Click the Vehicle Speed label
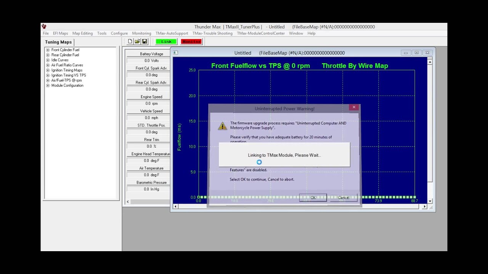The image size is (488, 274). (151, 111)
